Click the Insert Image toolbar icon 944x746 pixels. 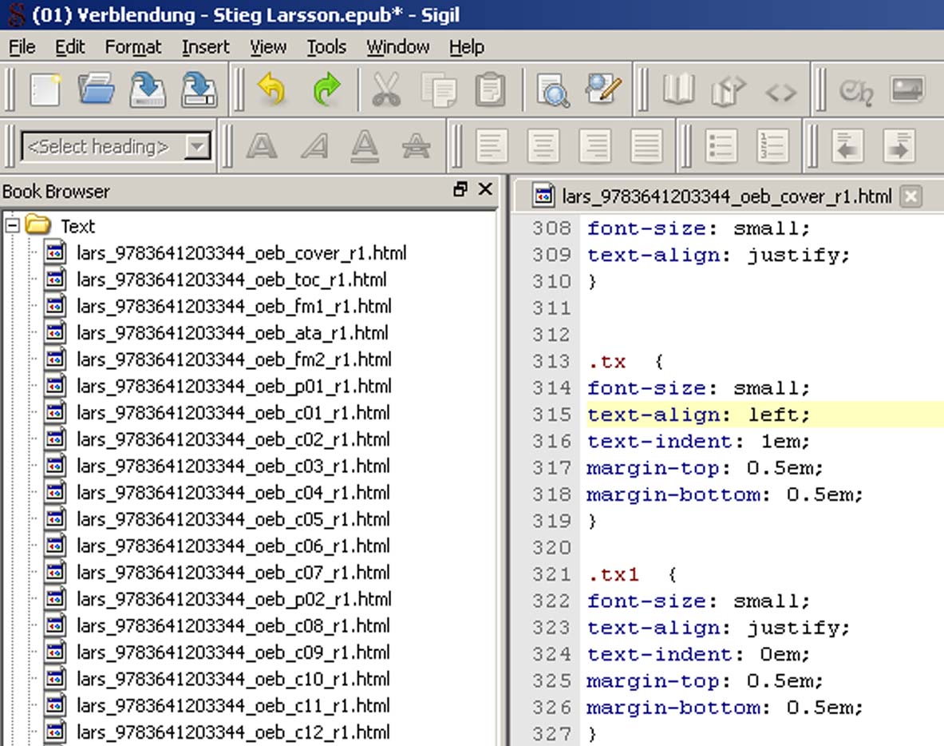906,90
